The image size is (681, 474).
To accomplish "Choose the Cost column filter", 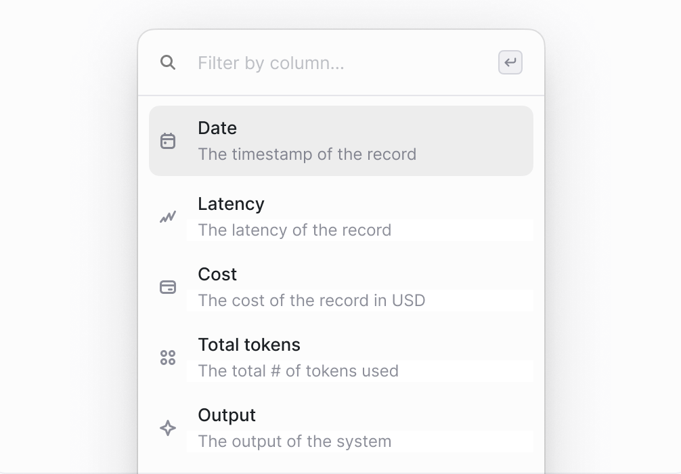I will click(x=341, y=287).
